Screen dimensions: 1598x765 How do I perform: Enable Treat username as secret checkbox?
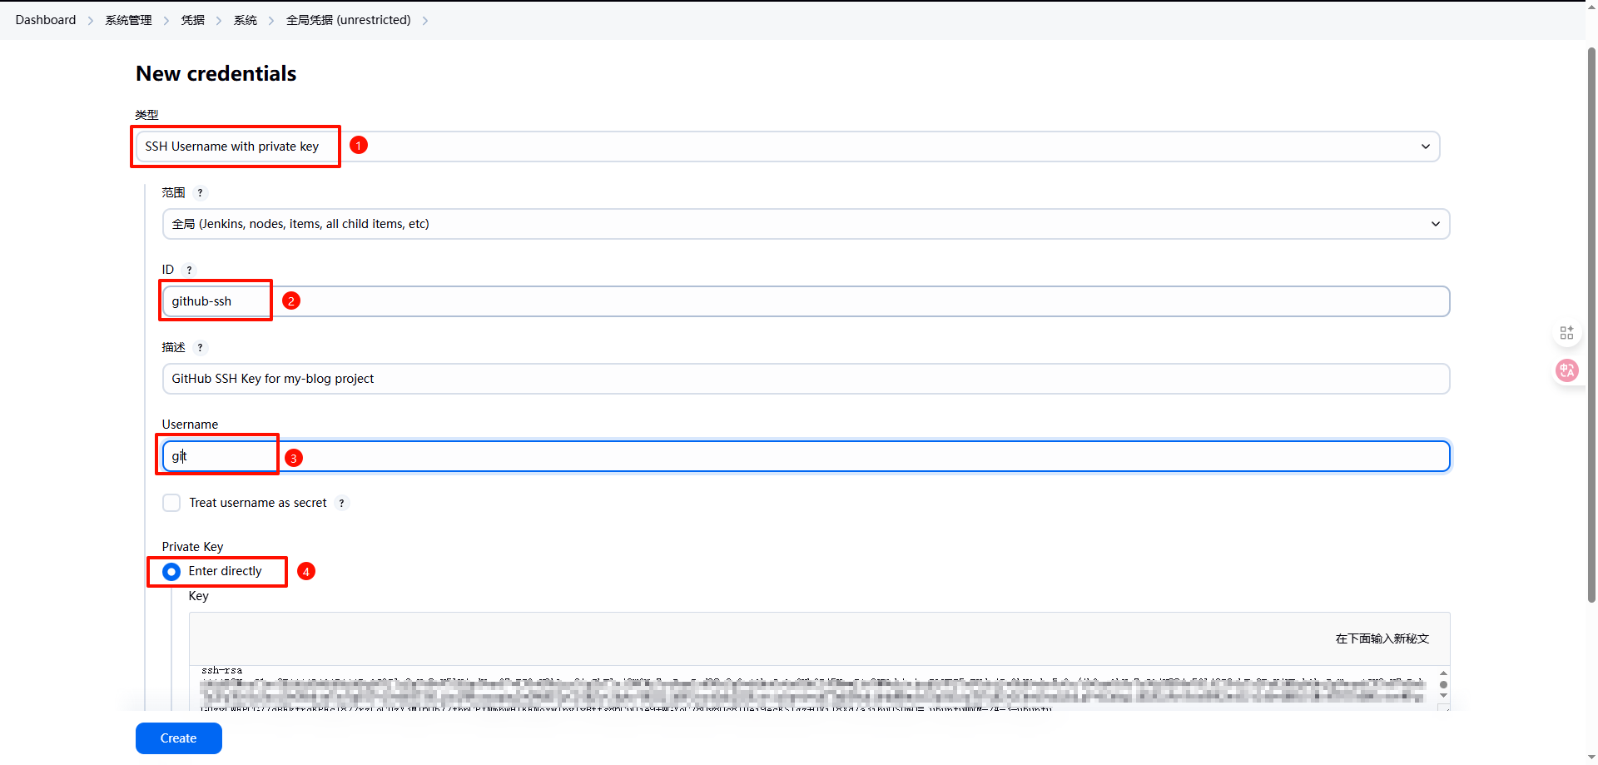pos(171,503)
